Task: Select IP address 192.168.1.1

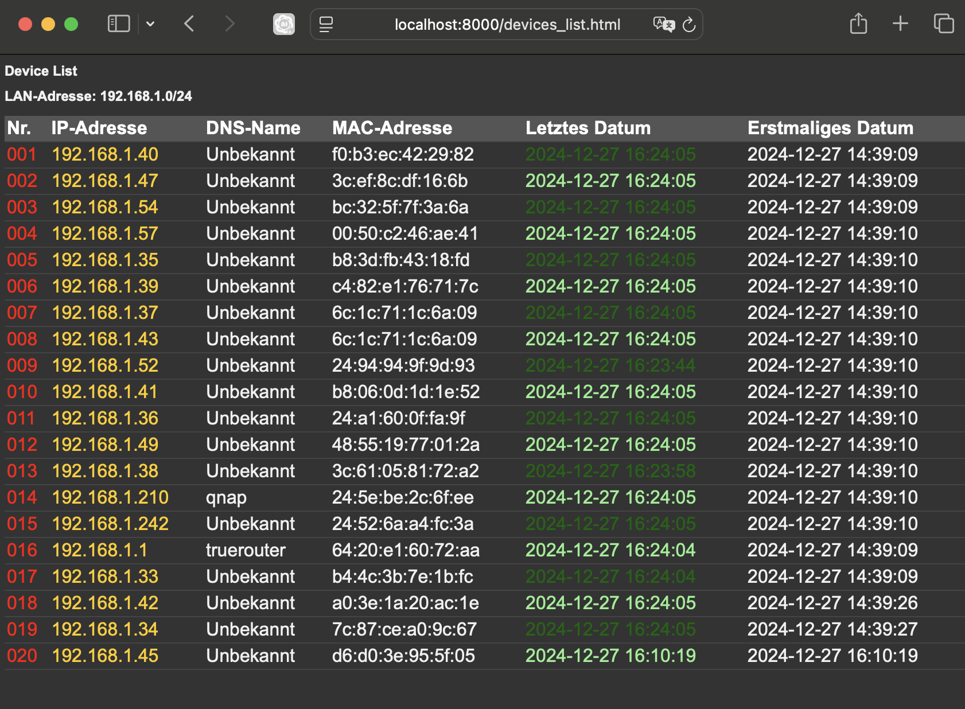Action: (x=100, y=550)
